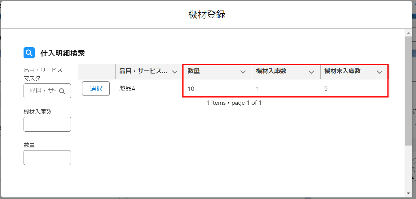Click the quantity cell showing 10
416x199 pixels.
pos(191,89)
